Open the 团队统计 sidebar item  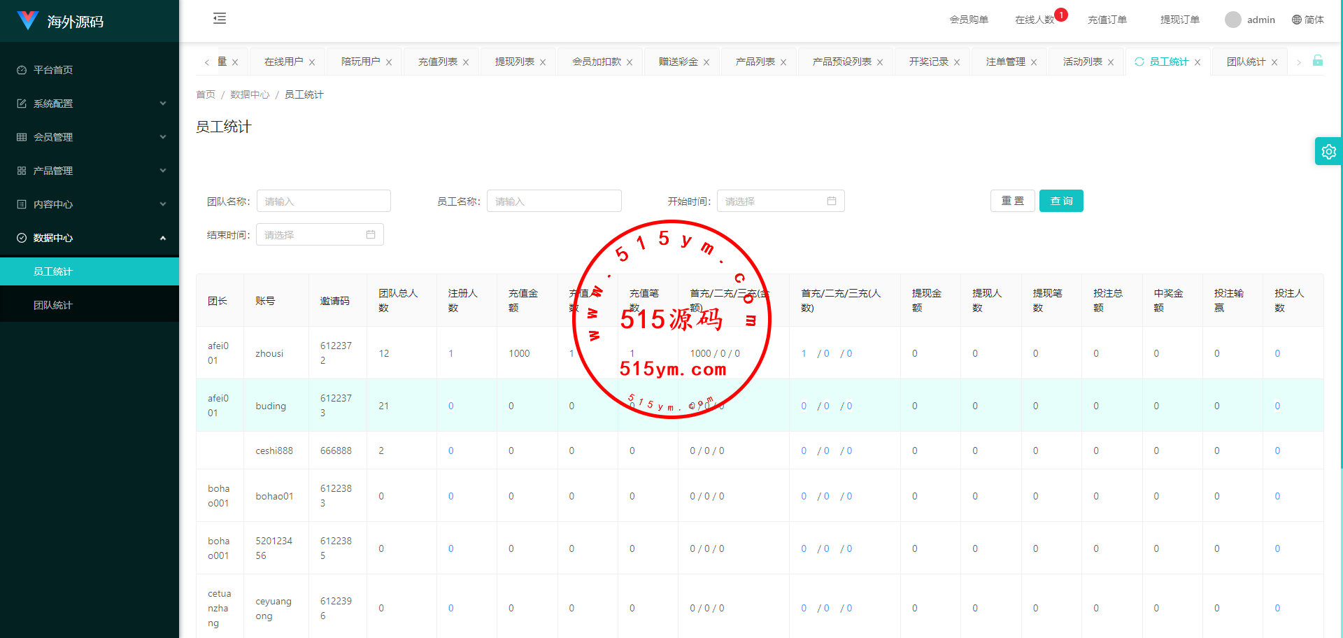tap(53, 305)
